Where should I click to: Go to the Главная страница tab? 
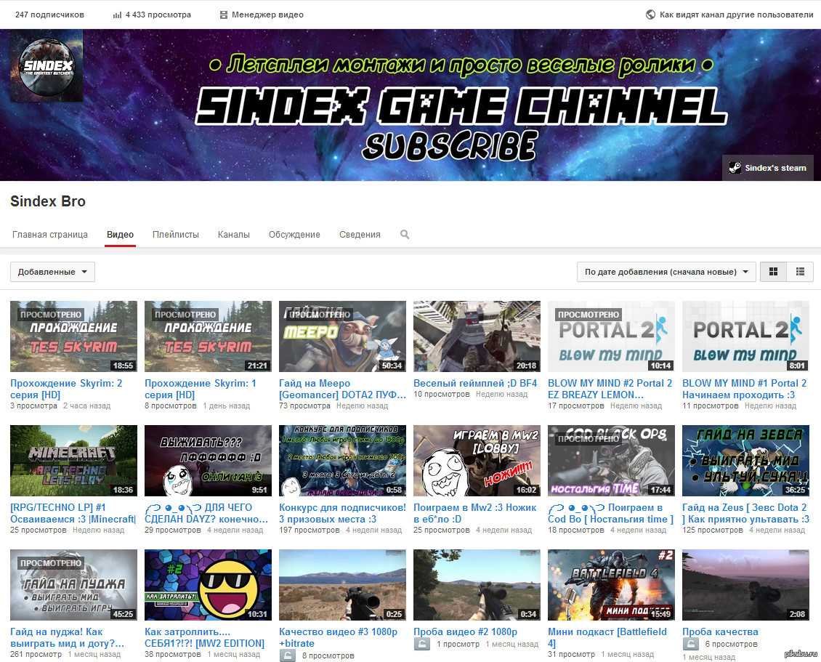[50, 235]
